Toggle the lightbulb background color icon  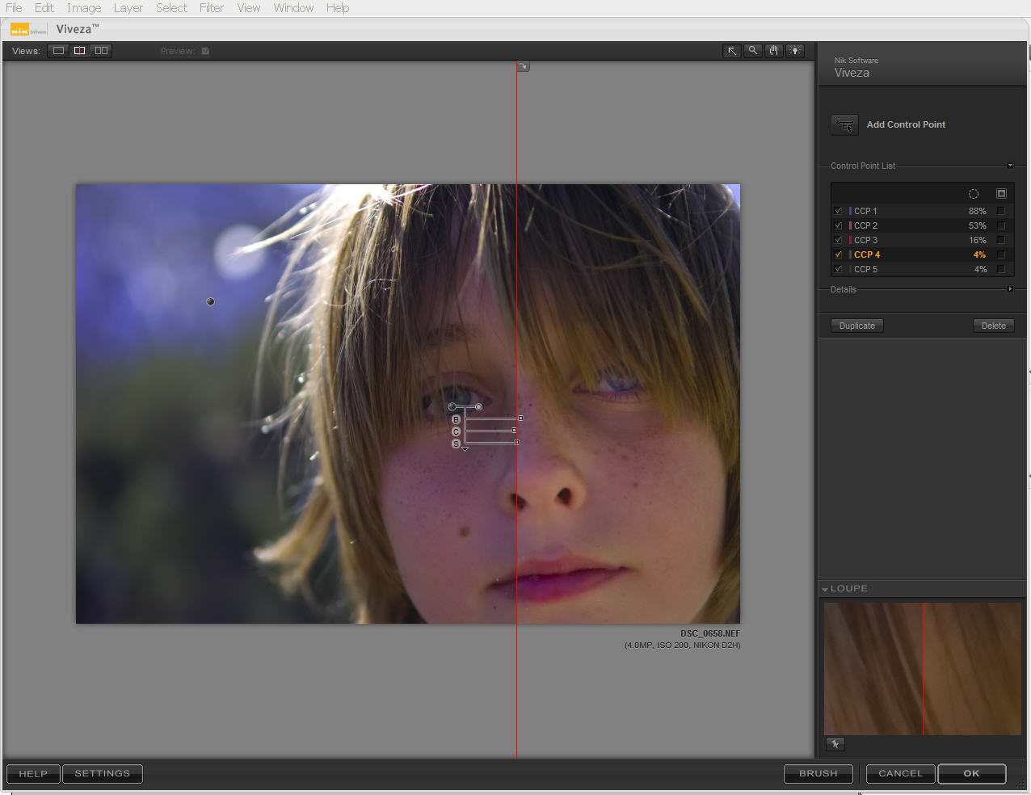[x=795, y=51]
